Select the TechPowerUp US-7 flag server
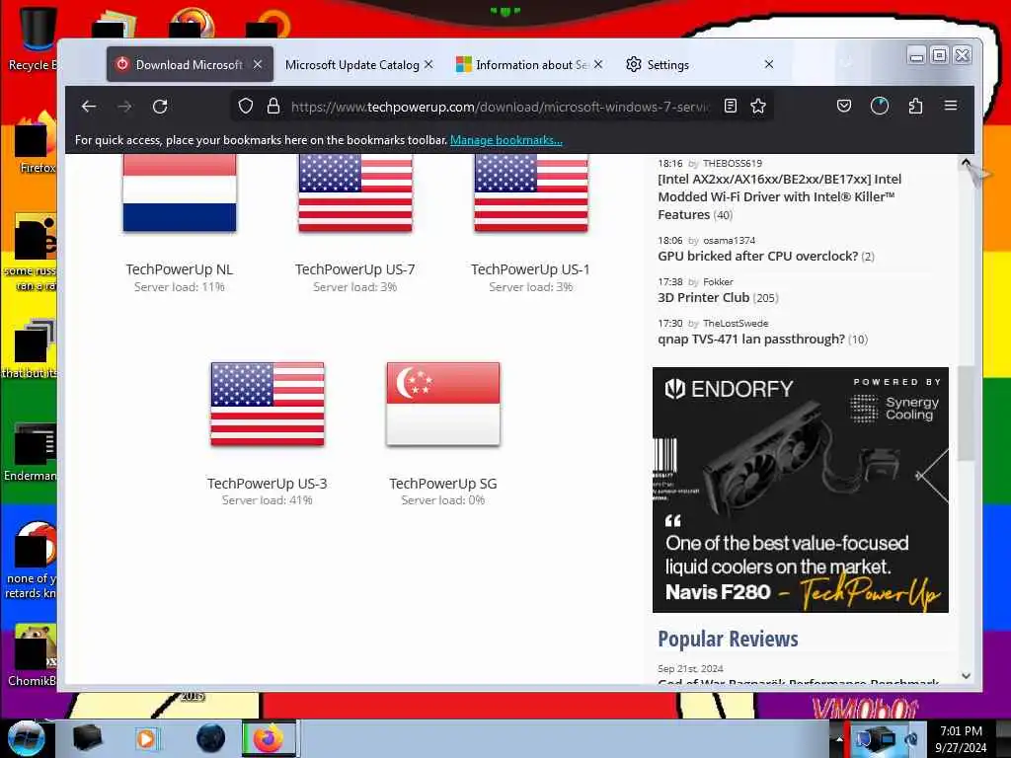This screenshot has width=1011, height=758. (x=355, y=192)
